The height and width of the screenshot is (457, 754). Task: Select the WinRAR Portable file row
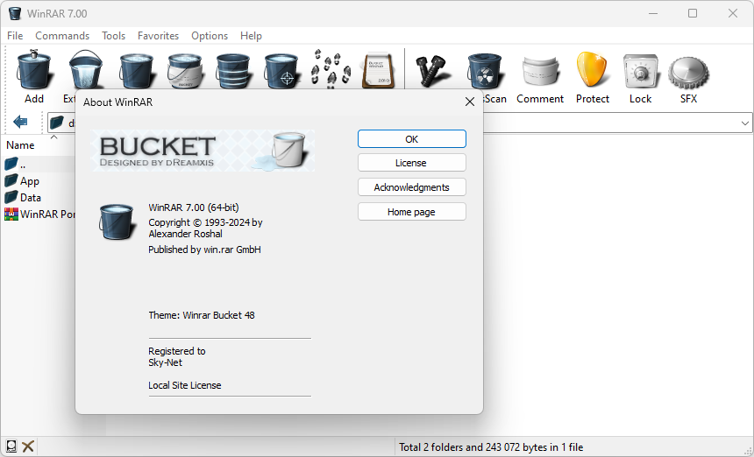[39, 214]
